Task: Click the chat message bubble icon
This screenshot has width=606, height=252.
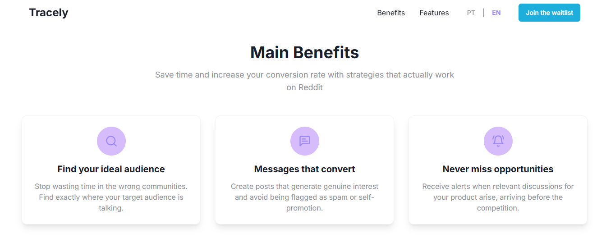Action: pos(305,141)
